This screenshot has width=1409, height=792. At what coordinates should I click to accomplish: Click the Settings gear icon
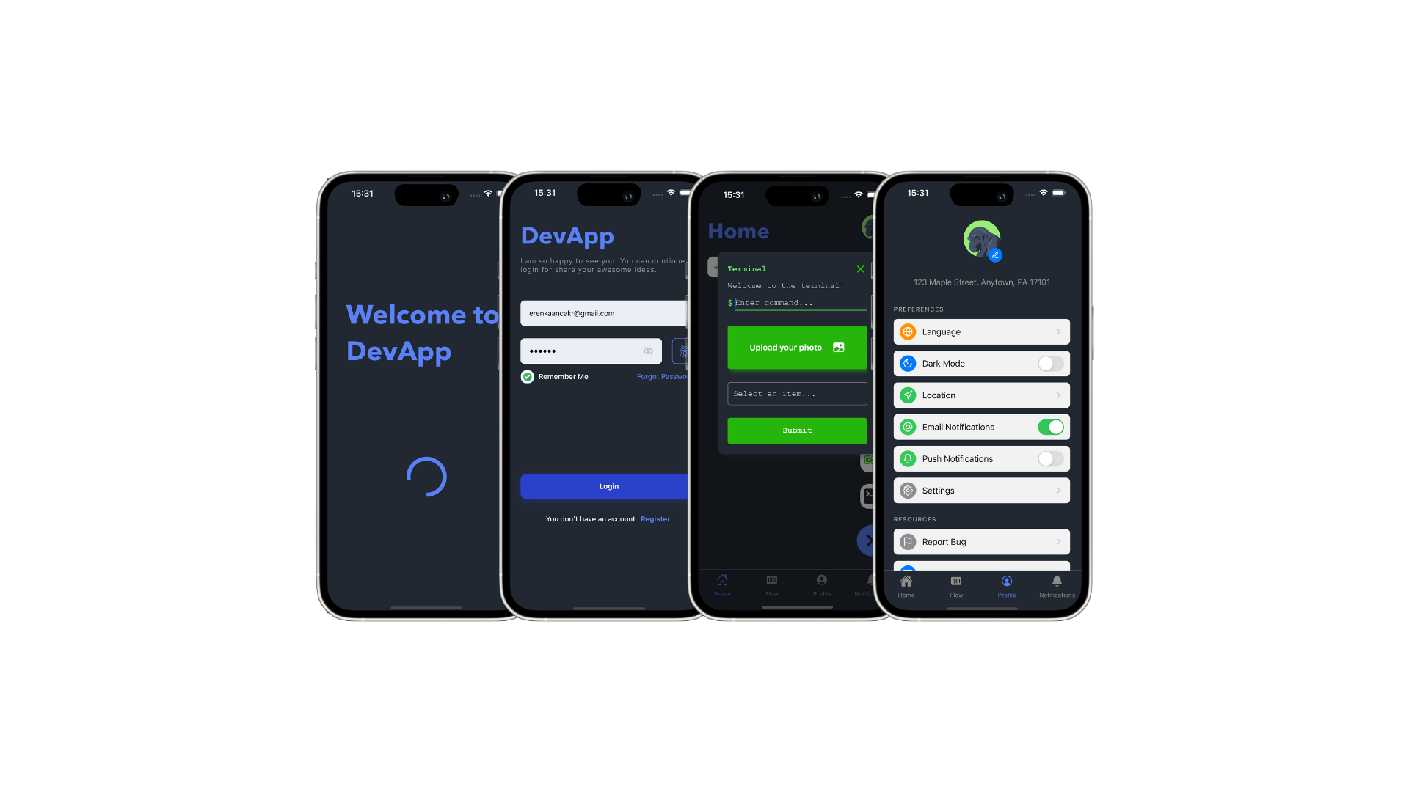[907, 491]
